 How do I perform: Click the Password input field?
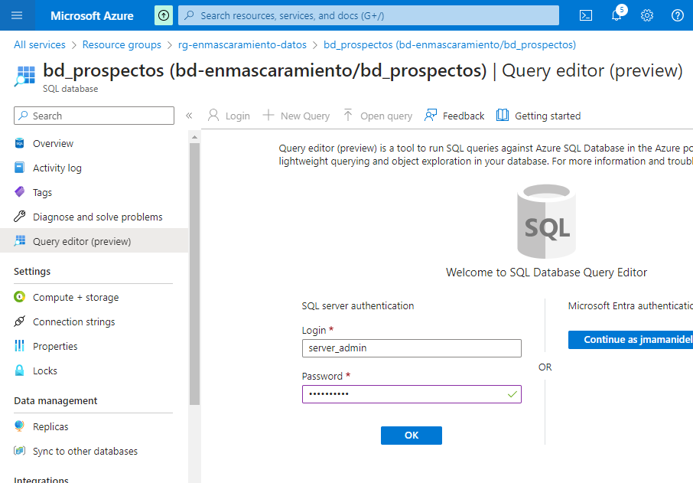coord(412,394)
